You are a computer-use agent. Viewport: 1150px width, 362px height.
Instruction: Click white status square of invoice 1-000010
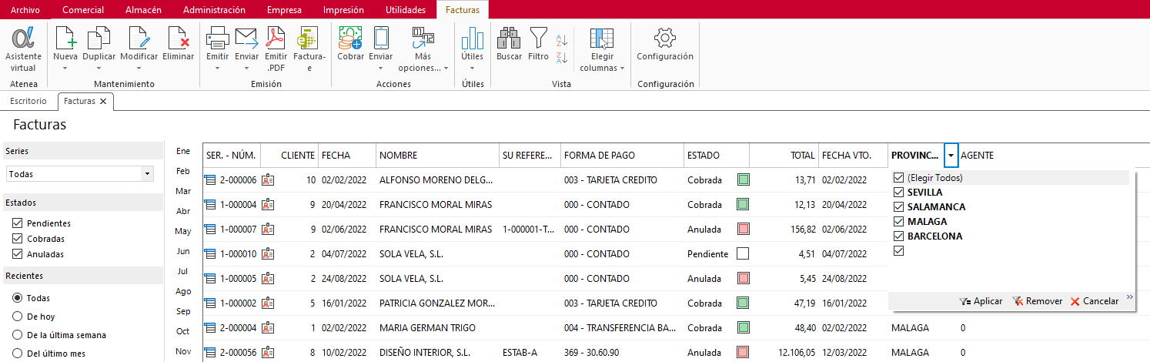[x=743, y=253]
